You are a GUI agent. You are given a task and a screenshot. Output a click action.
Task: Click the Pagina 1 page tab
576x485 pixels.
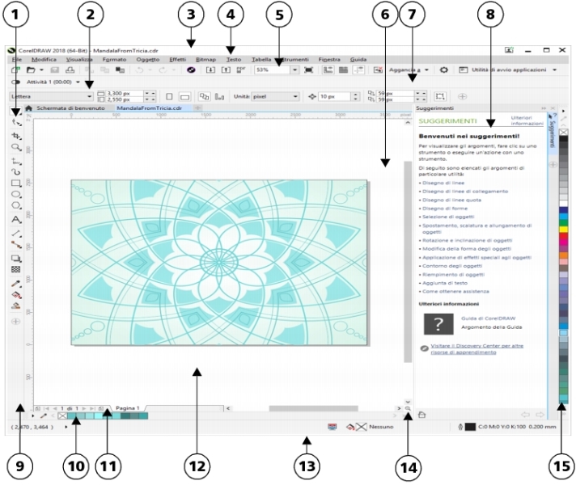click(128, 409)
